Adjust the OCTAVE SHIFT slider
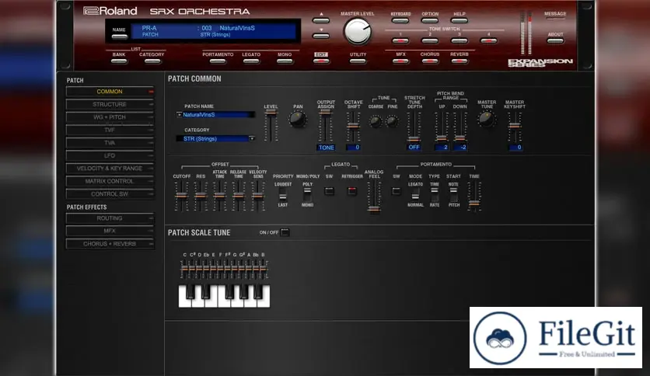Image resolution: width=650 pixels, height=376 pixels. pos(353,127)
